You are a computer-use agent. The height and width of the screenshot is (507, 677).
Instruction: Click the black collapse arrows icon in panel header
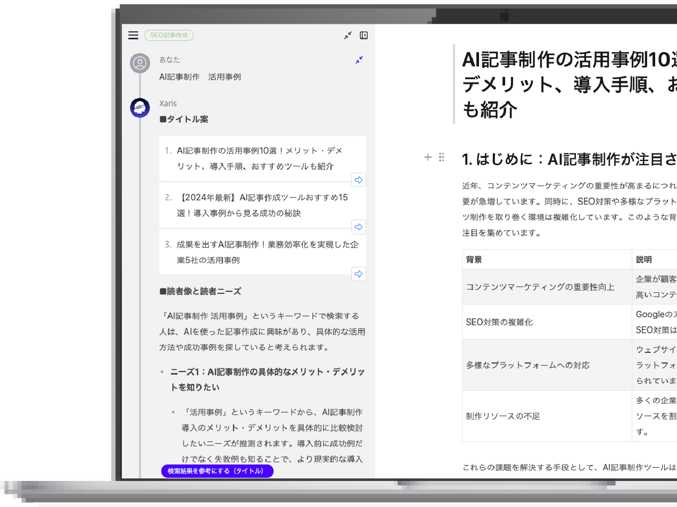point(348,35)
